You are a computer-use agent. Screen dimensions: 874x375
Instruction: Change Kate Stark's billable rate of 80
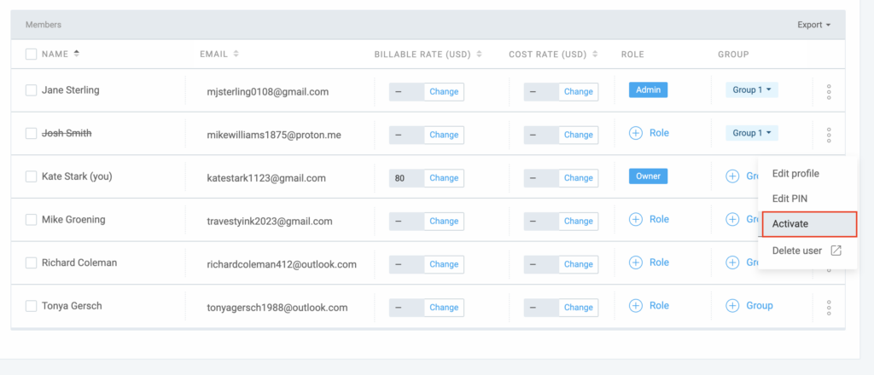click(x=444, y=178)
